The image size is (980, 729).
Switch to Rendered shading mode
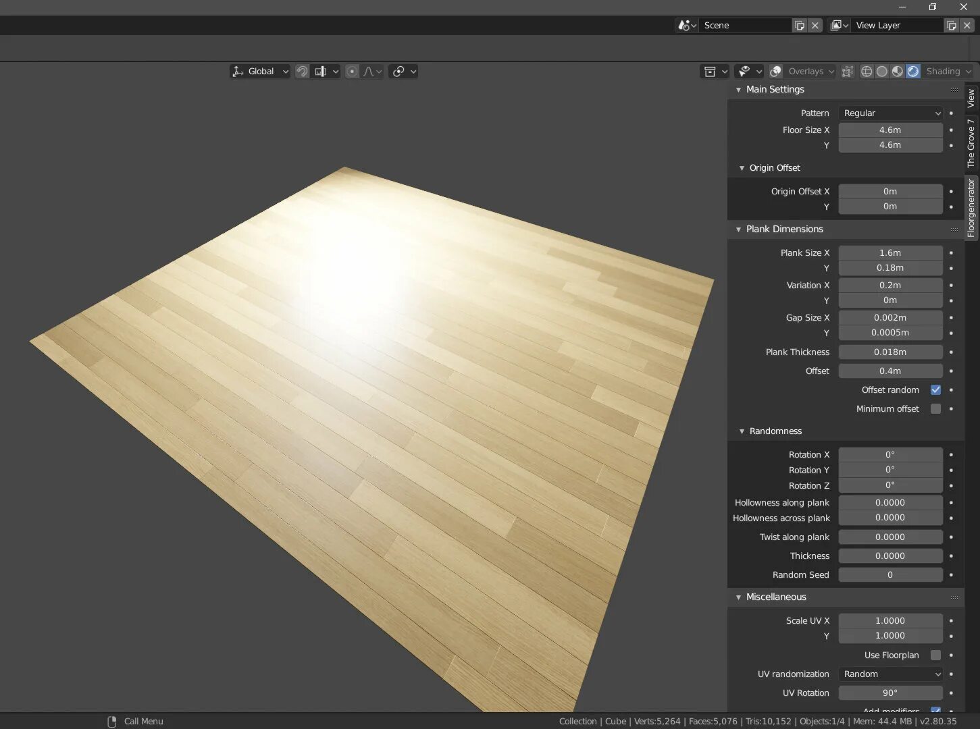pyautogui.click(x=913, y=71)
